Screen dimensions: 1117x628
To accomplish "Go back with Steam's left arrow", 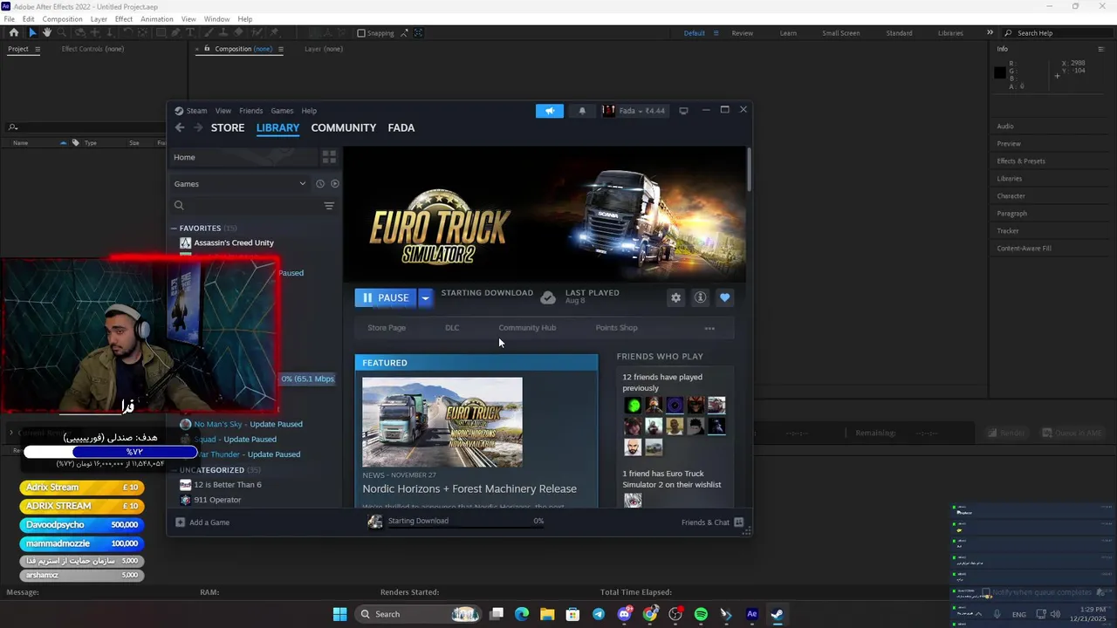I will (180, 127).
